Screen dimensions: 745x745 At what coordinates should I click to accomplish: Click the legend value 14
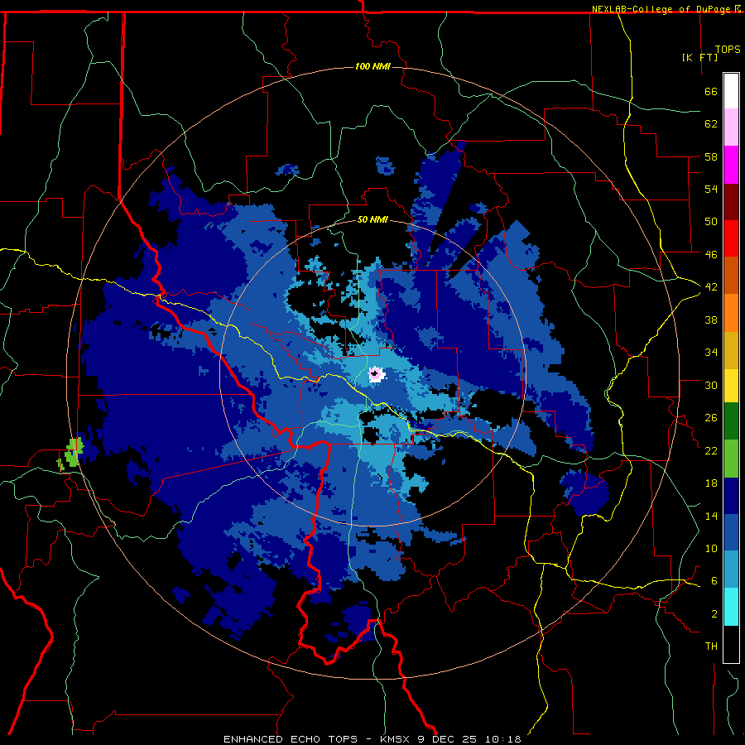pyautogui.click(x=711, y=516)
